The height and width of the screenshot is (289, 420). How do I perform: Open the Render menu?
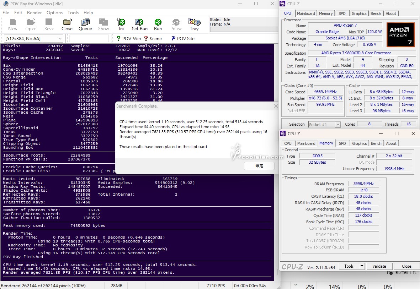coord(34,12)
